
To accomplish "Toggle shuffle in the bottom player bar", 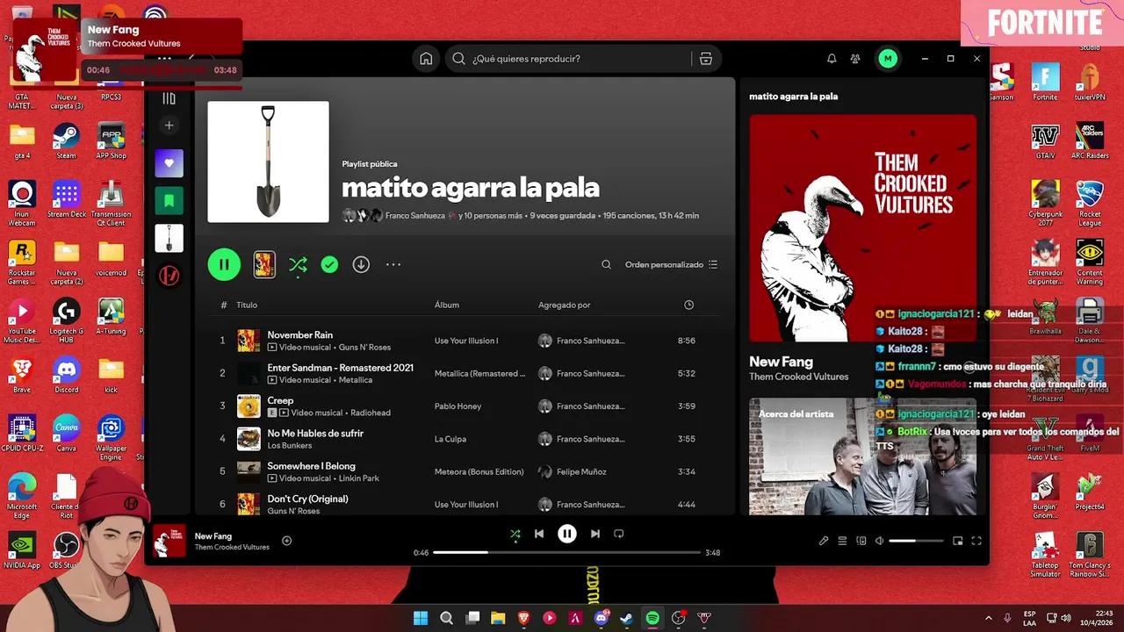I will click(515, 534).
